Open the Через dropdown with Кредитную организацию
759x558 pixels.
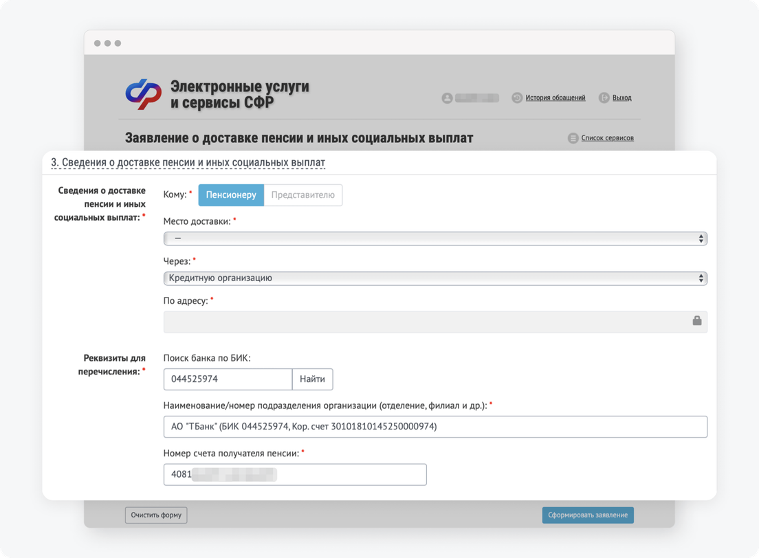pyautogui.click(x=435, y=278)
